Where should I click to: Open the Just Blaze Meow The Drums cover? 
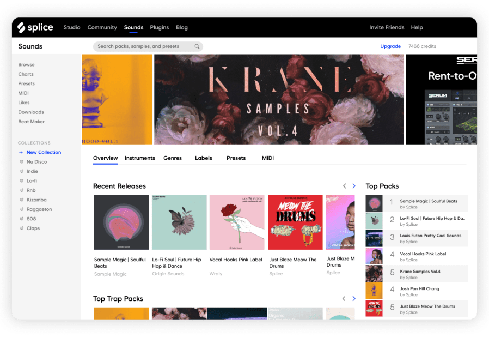[295, 222]
